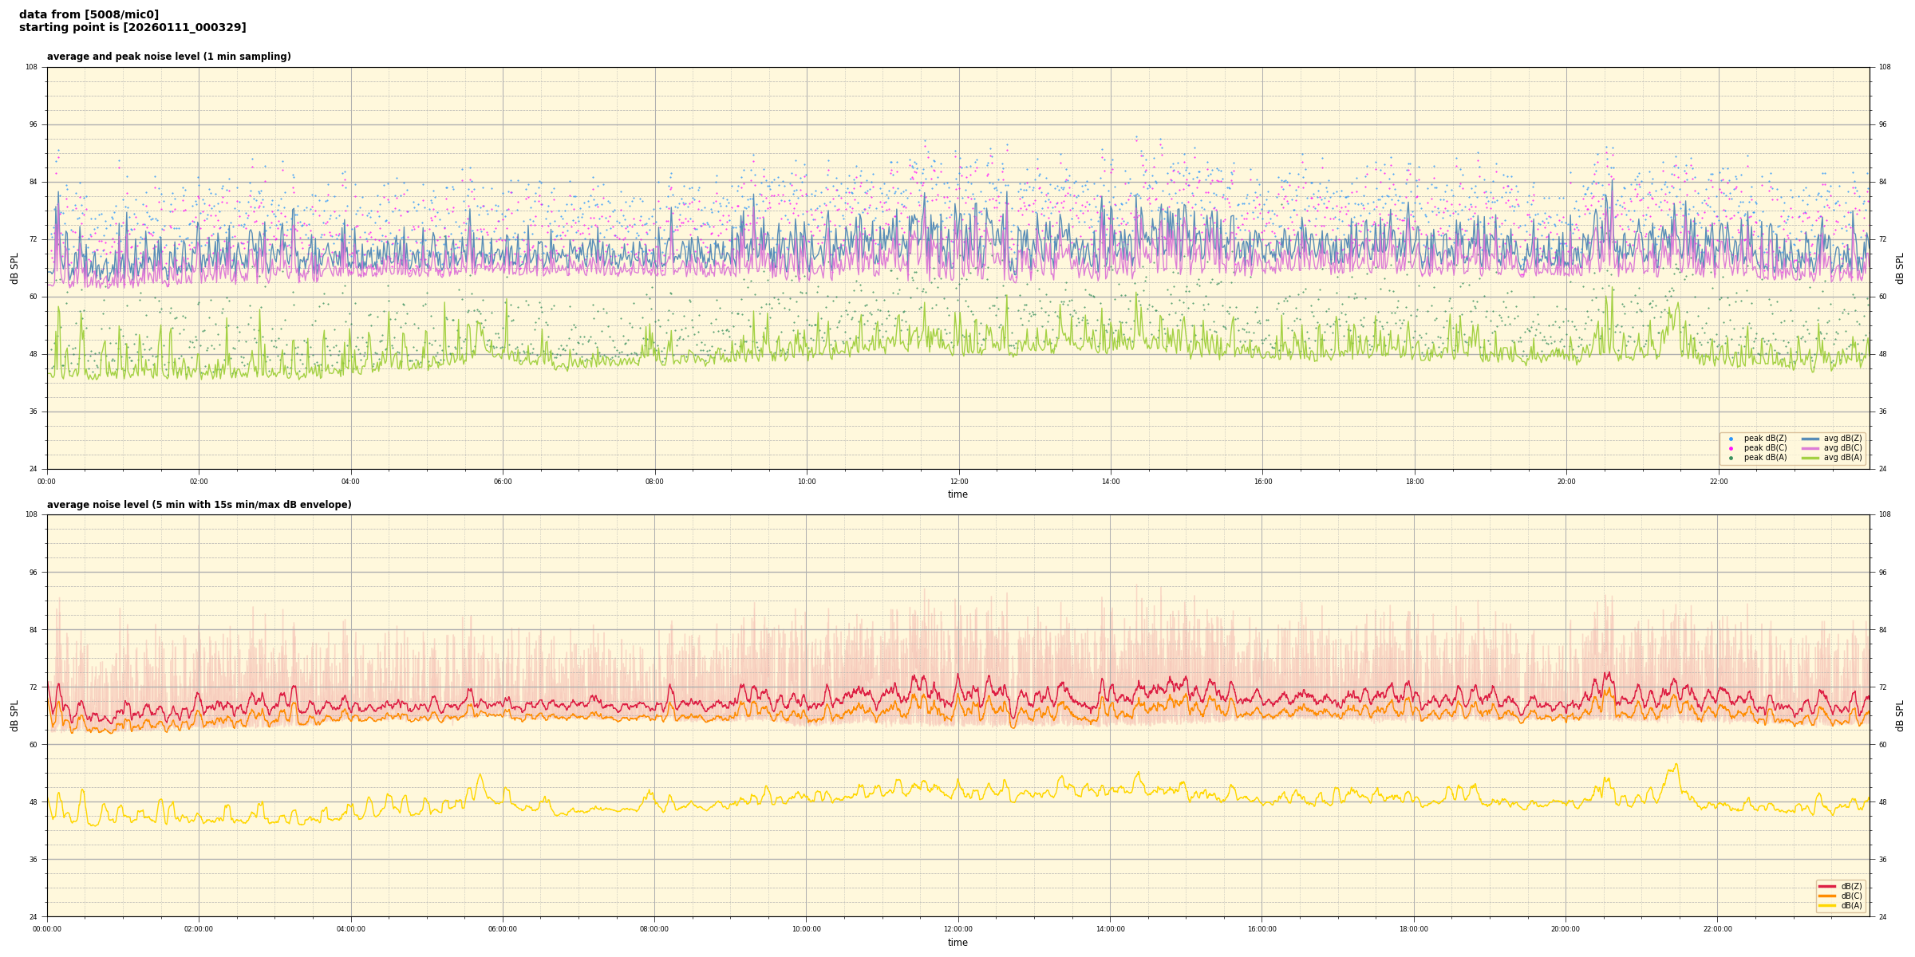
Task: Click the peak dB(A) green legend marker
Action: click(1731, 458)
